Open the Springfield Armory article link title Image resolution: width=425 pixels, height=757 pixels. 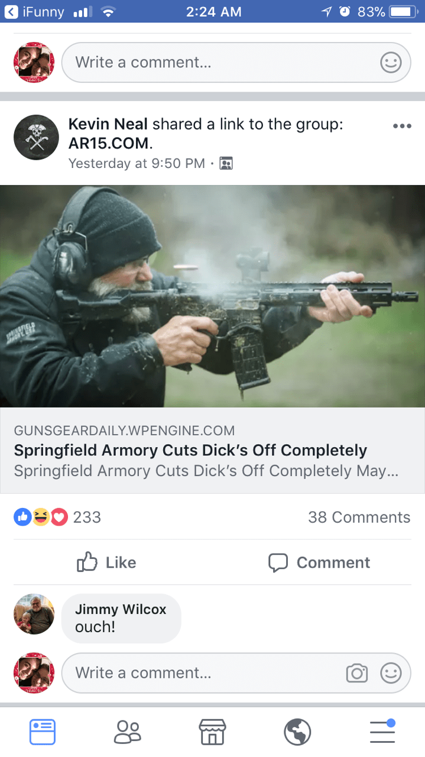[190, 450]
